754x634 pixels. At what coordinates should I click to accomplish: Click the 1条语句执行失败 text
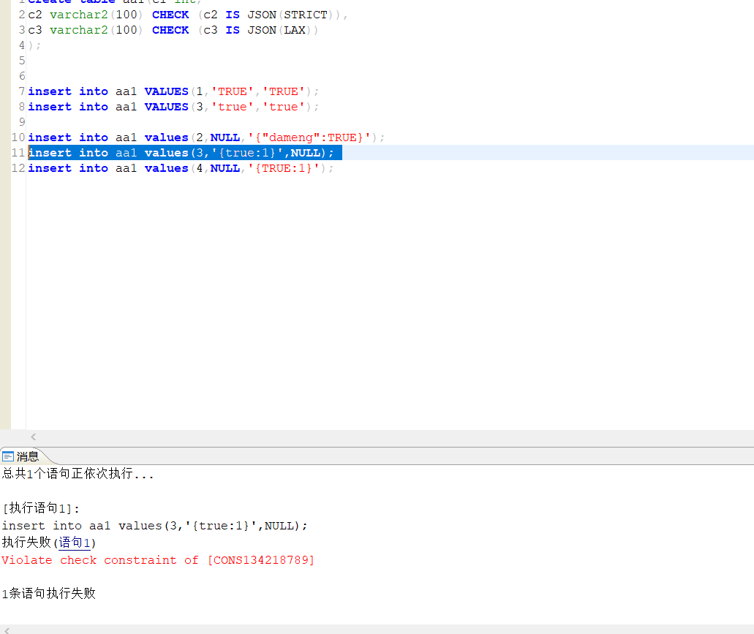tap(48, 593)
